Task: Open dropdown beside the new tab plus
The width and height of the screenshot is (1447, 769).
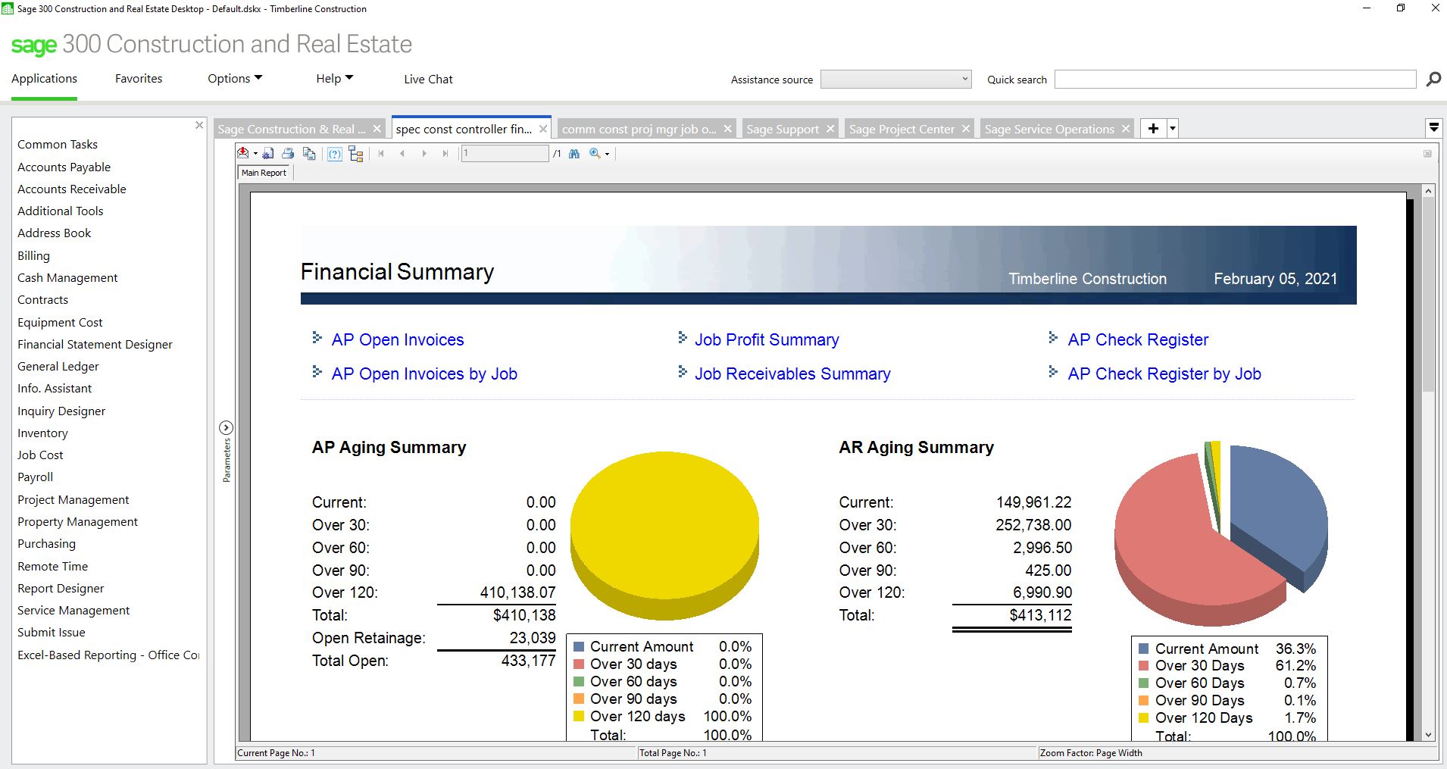Action: point(1173,129)
